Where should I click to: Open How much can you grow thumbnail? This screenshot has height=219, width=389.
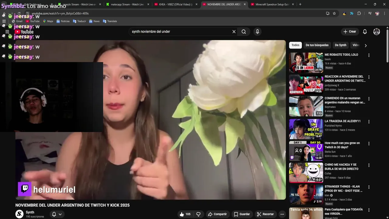tap(306, 151)
